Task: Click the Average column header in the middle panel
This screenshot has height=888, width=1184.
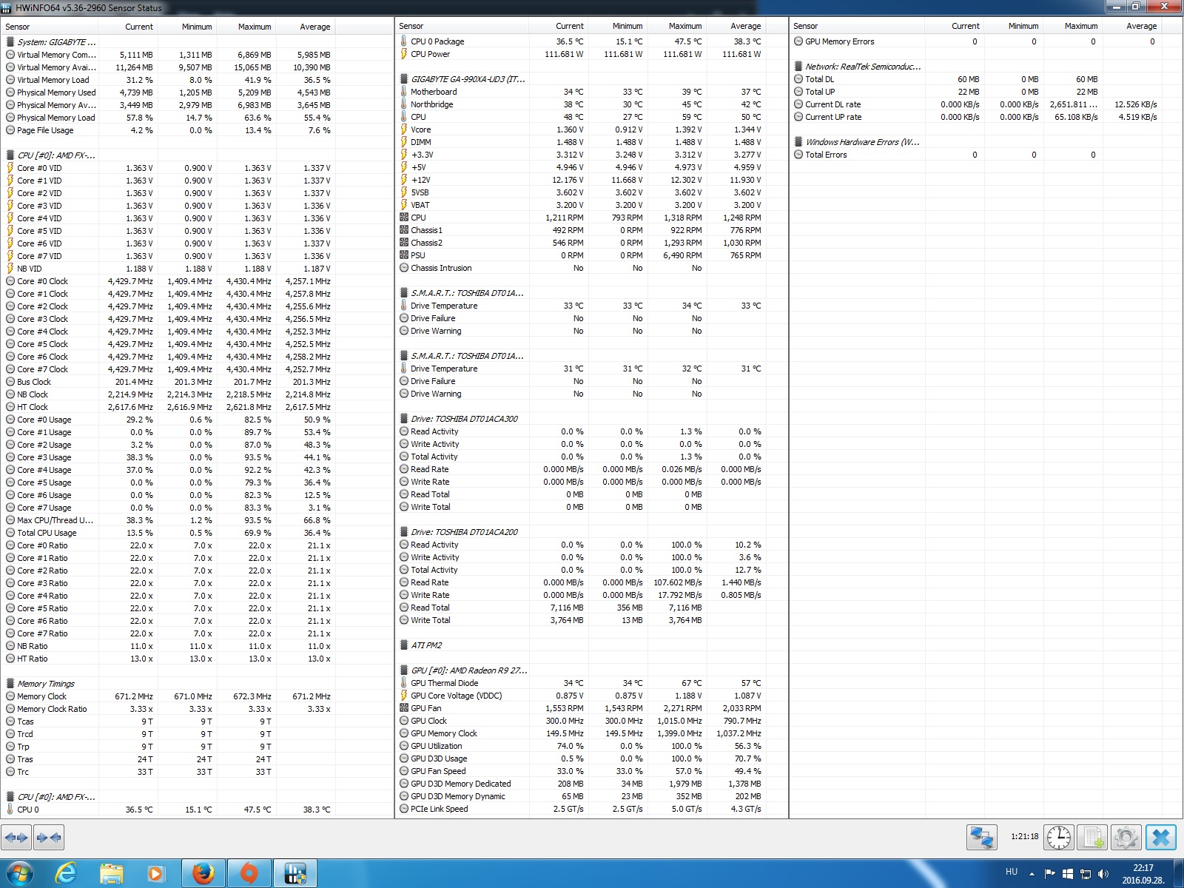Action: [736, 26]
